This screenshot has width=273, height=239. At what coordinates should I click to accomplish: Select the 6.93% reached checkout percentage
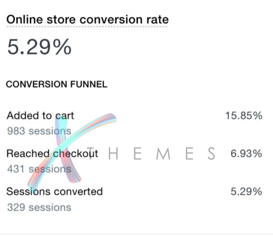246,154
